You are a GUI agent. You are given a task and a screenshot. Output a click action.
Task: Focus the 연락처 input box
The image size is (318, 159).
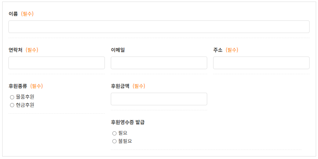[x=57, y=63]
